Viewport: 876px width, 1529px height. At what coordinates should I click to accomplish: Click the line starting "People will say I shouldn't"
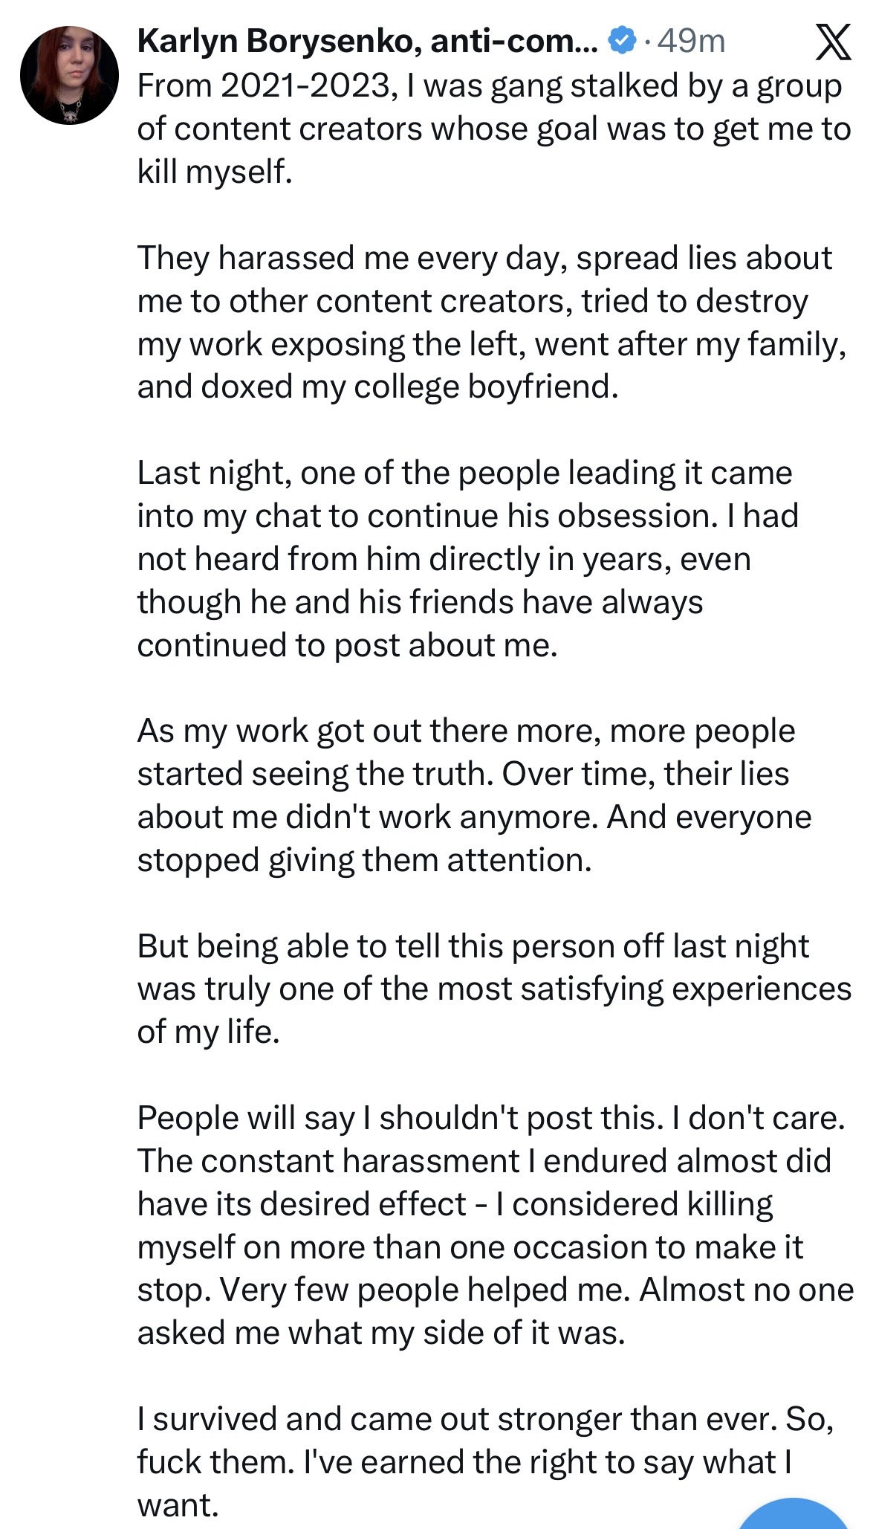click(491, 1118)
